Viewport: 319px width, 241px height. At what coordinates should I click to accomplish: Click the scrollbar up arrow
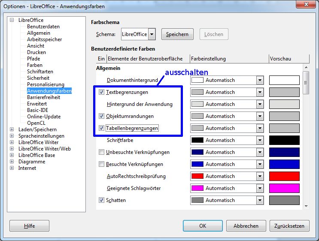coord(306,67)
